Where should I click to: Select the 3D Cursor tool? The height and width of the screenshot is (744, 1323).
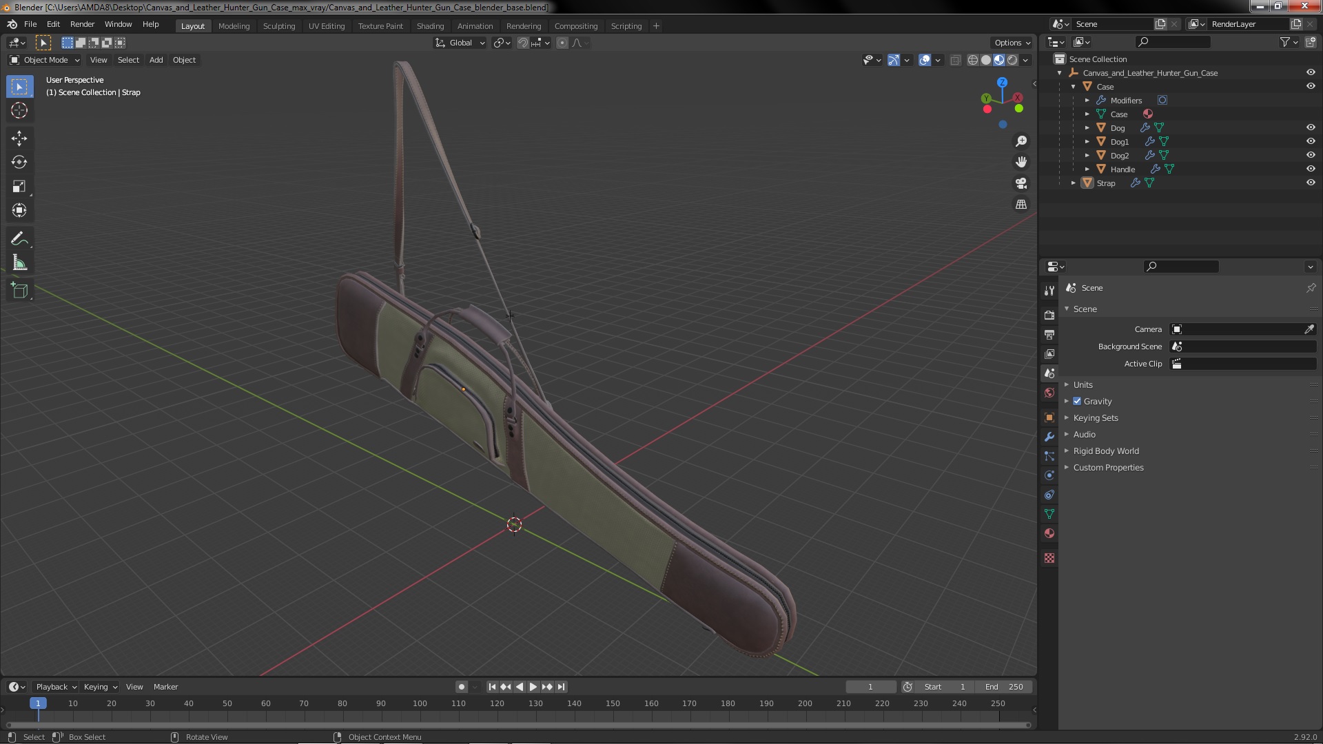pyautogui.click(x=19, y=110)
